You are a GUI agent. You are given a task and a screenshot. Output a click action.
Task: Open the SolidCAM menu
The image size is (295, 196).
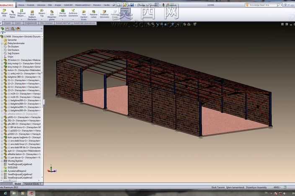pos(68,5)
